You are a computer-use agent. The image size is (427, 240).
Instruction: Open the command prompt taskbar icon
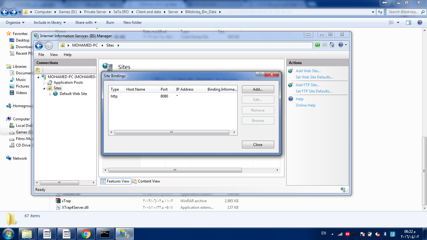[105, 234]
